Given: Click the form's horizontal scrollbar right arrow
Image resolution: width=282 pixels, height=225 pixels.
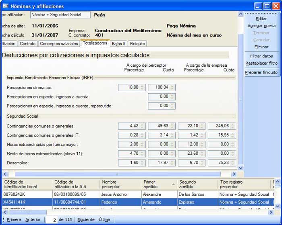Looking at the screenshot, I should pos(234,174).
